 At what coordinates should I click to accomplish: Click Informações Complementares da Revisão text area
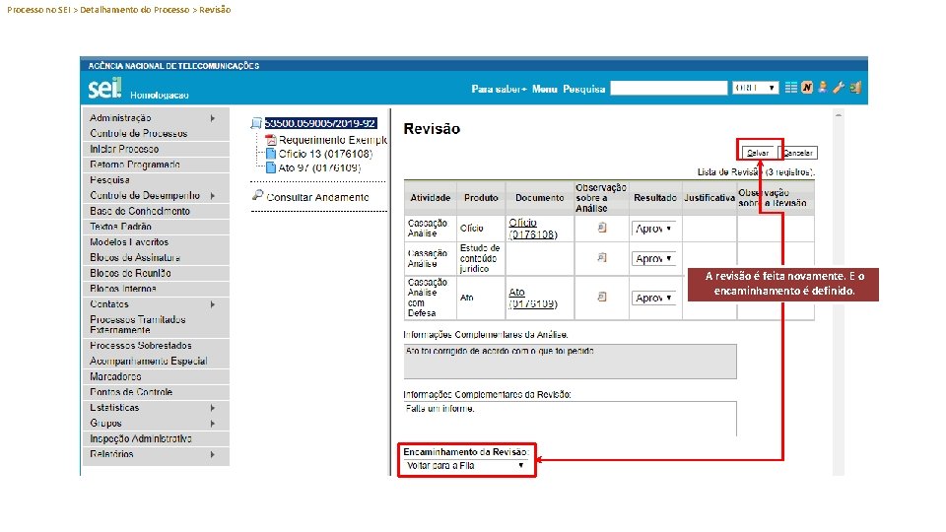[x=571, y=419]
